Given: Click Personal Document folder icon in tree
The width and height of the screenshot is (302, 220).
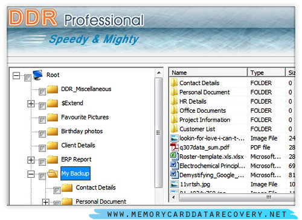Looking at the screenshot, I should (67, 201).
